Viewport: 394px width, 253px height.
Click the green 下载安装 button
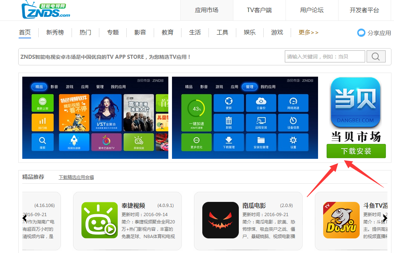[x=356, y=151]
